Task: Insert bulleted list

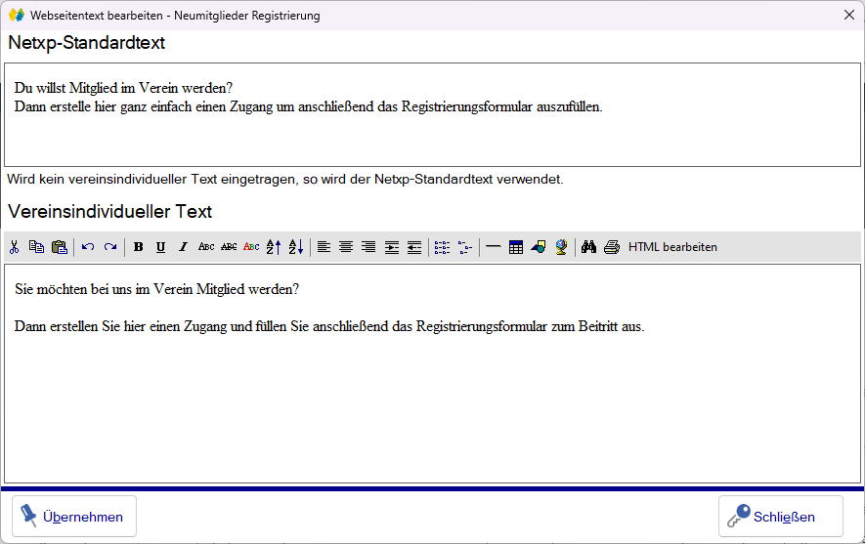Action: click(x=465, y=247)
